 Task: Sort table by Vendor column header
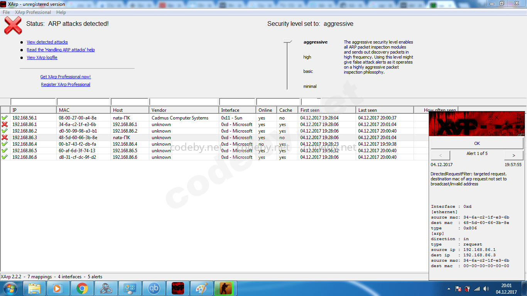pos(184,110)
